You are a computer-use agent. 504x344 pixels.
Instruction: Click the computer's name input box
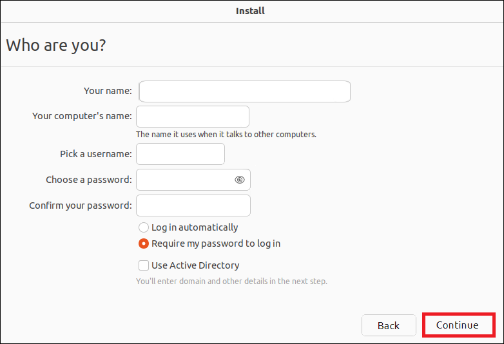(193, 117)
